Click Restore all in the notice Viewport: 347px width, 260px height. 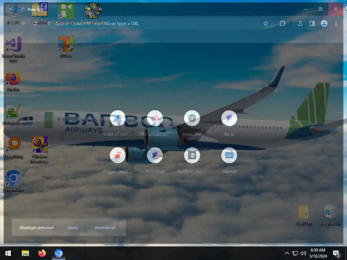click(105, 227)
